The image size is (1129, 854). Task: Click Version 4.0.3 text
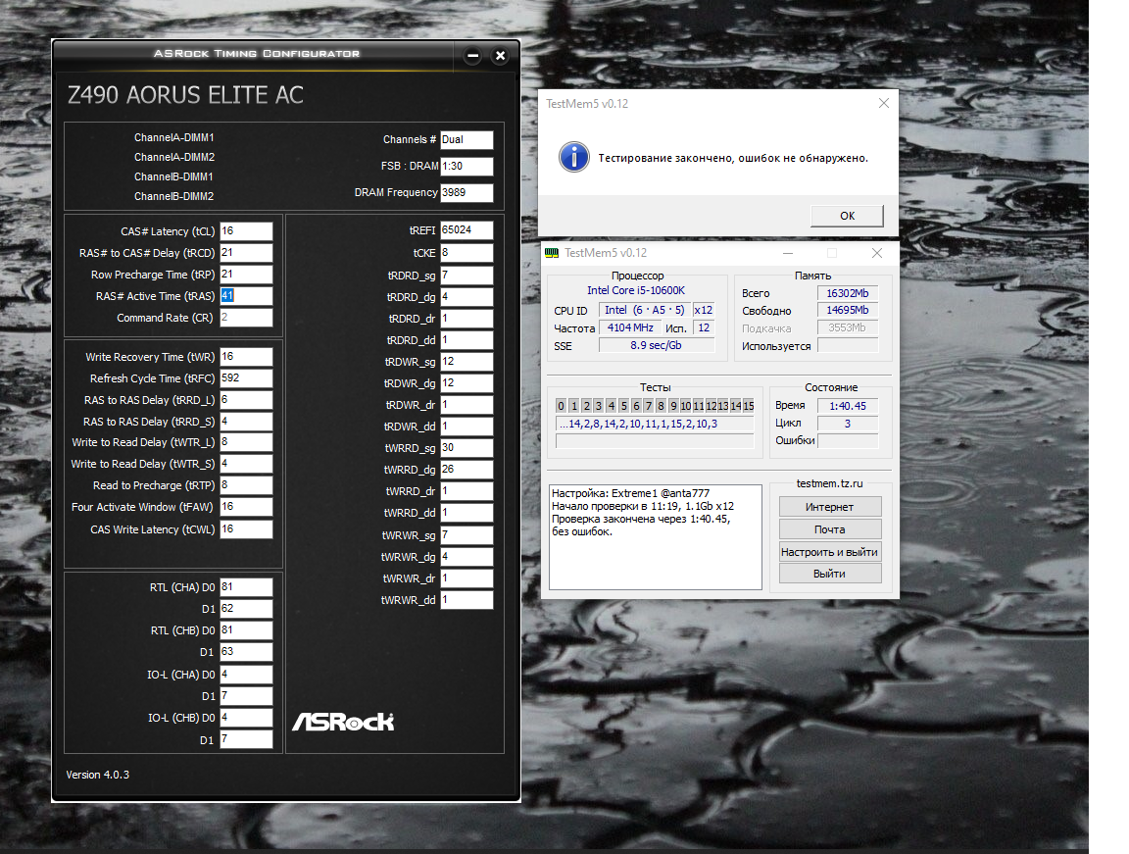pos(97,775)
